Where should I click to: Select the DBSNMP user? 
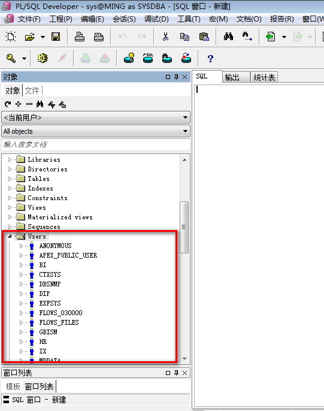50,284
